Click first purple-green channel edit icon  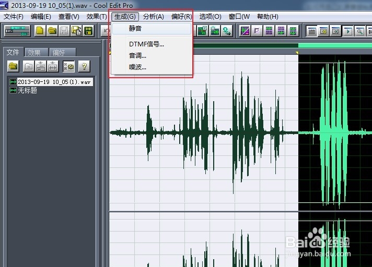269,31
